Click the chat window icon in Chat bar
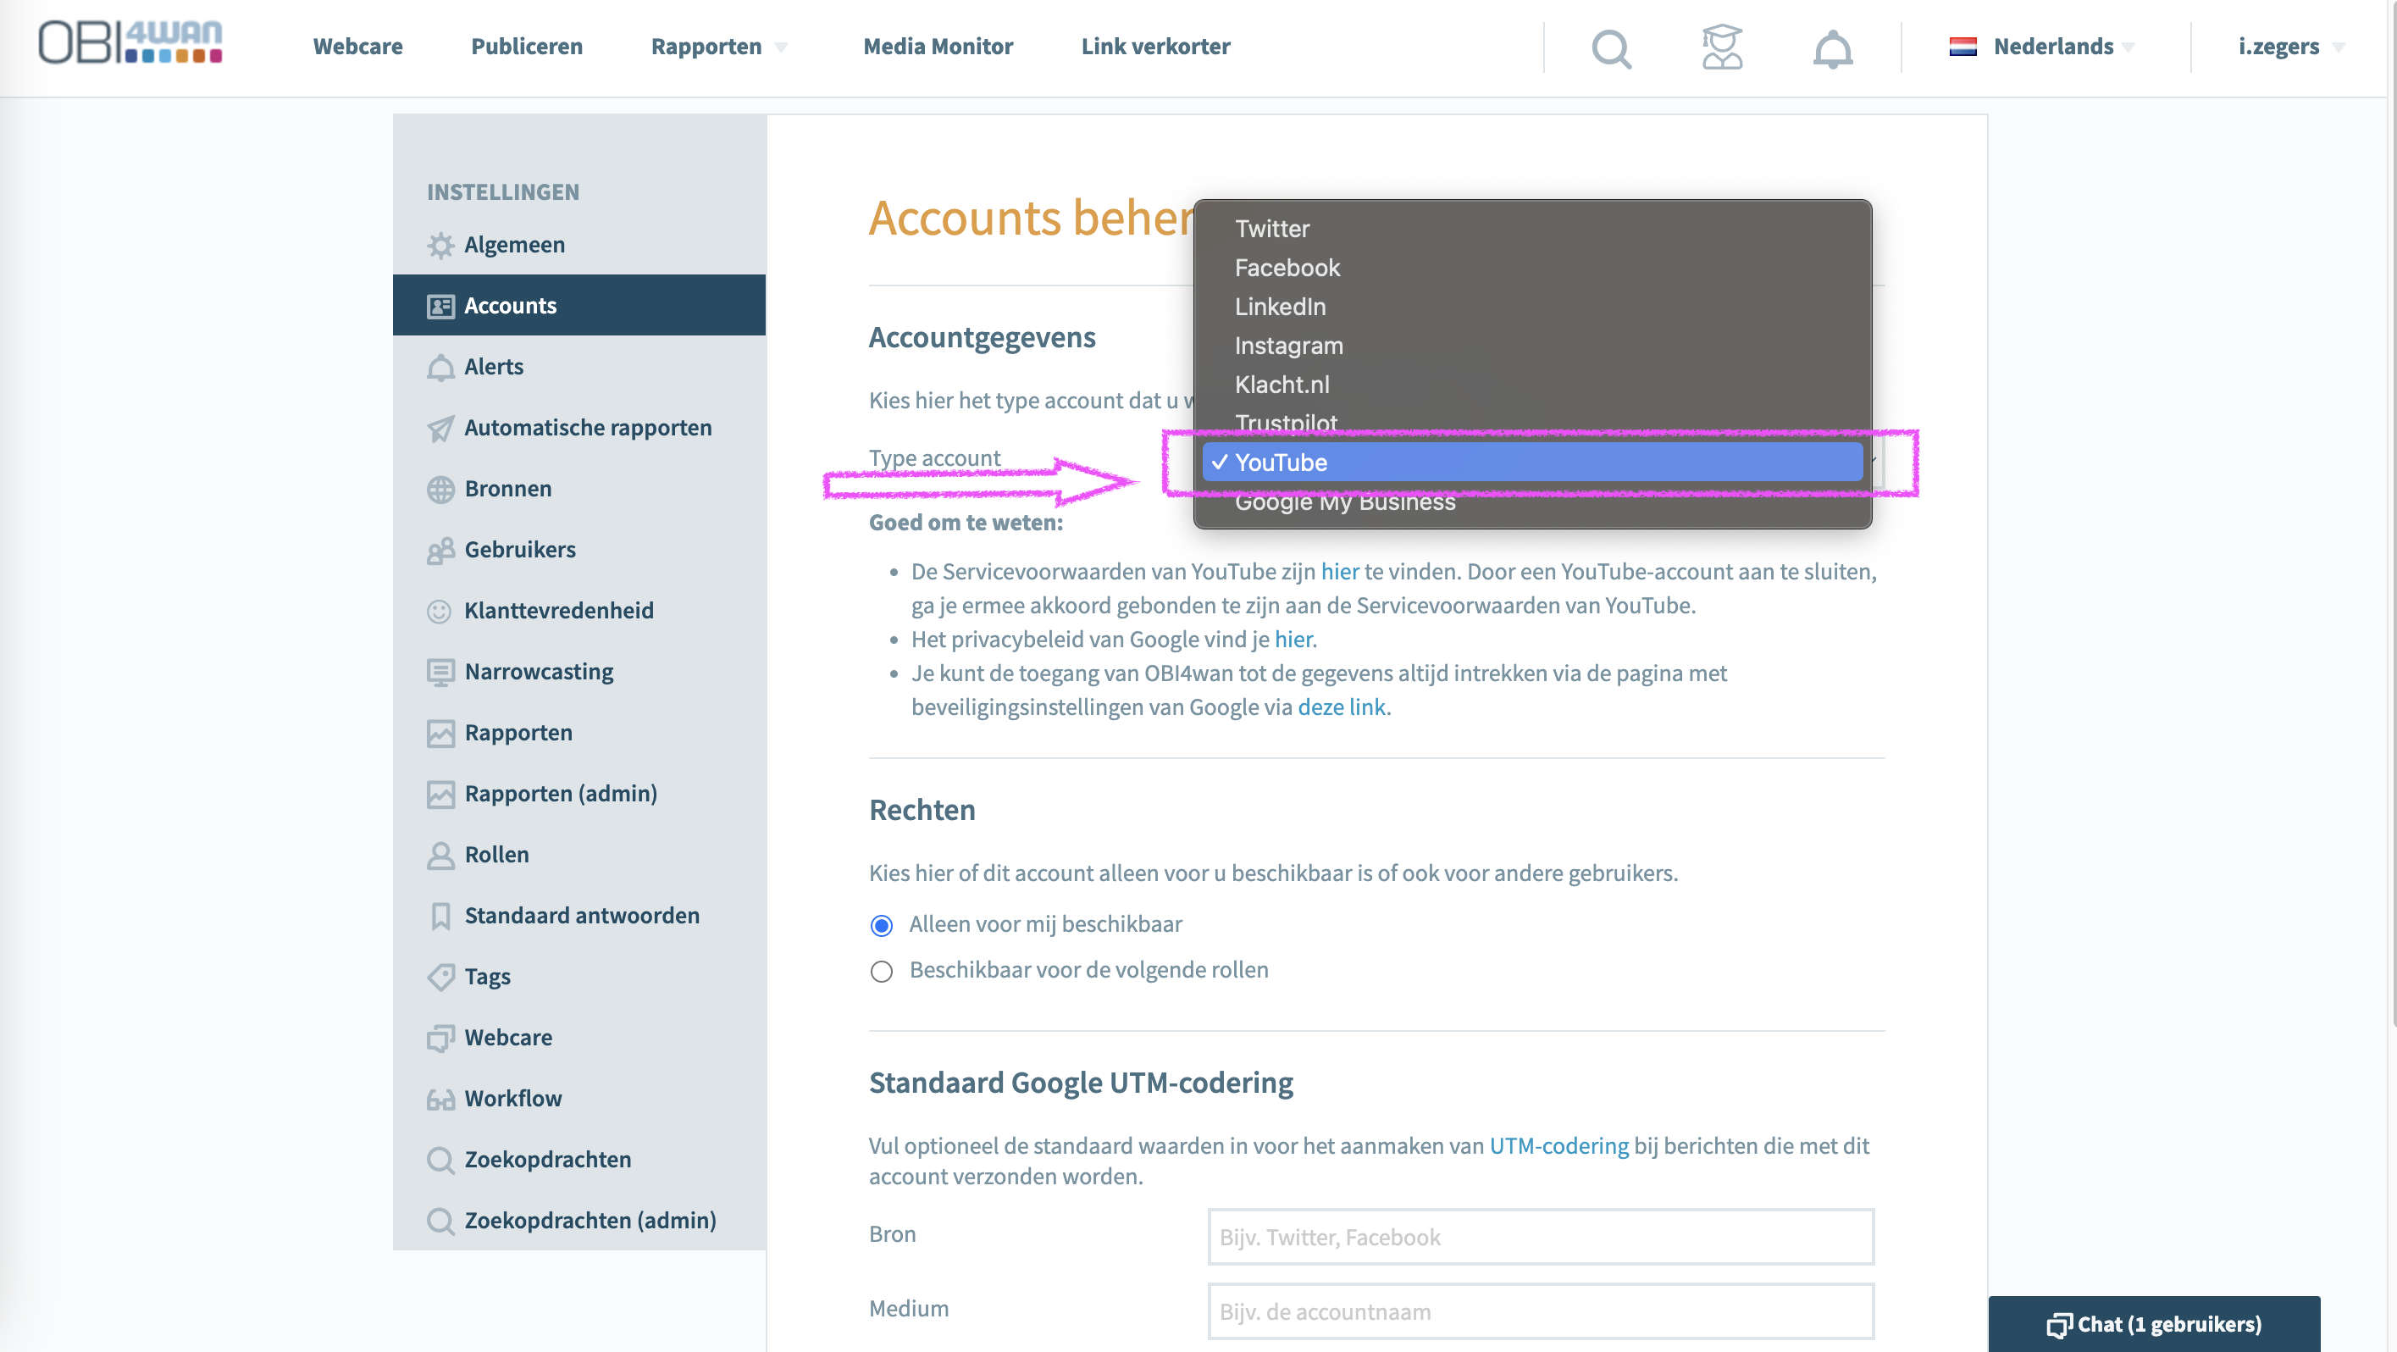The height and width of the screenshot is (1352, 2397). [2058, 1325]
